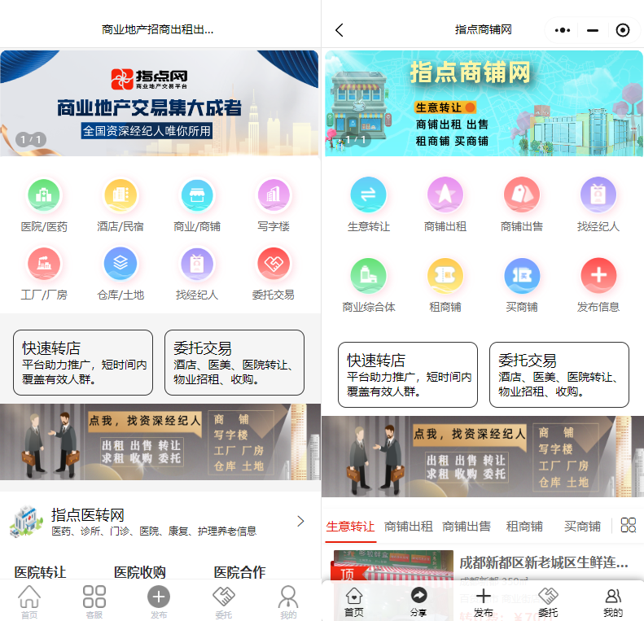
Task: Open the three-dot mini program menu
Action: (563, 30)
